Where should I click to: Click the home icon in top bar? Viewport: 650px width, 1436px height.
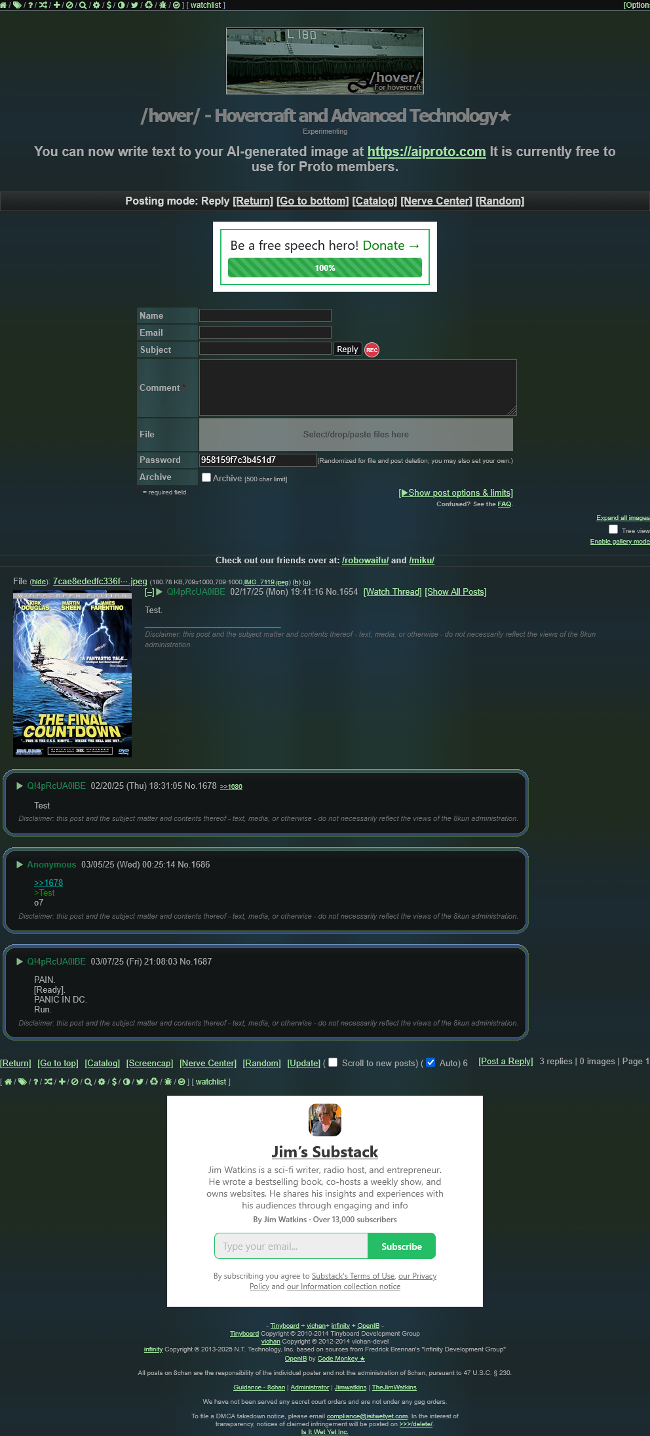[x=3, y=5]
